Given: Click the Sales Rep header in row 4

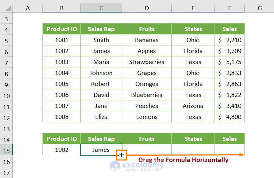Looking at the screenshot, I should [101, 29].
